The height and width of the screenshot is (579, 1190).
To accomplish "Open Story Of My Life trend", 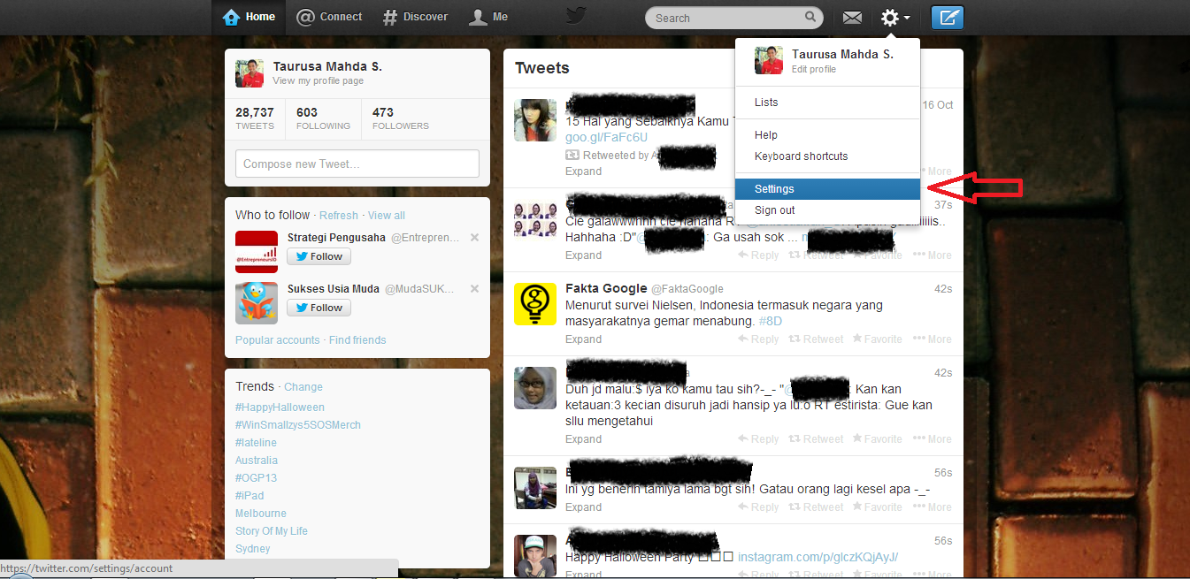I will point(272,531).
